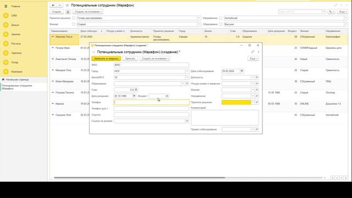
Task: Open calculator for Стаж field
Action: [136, 90]
